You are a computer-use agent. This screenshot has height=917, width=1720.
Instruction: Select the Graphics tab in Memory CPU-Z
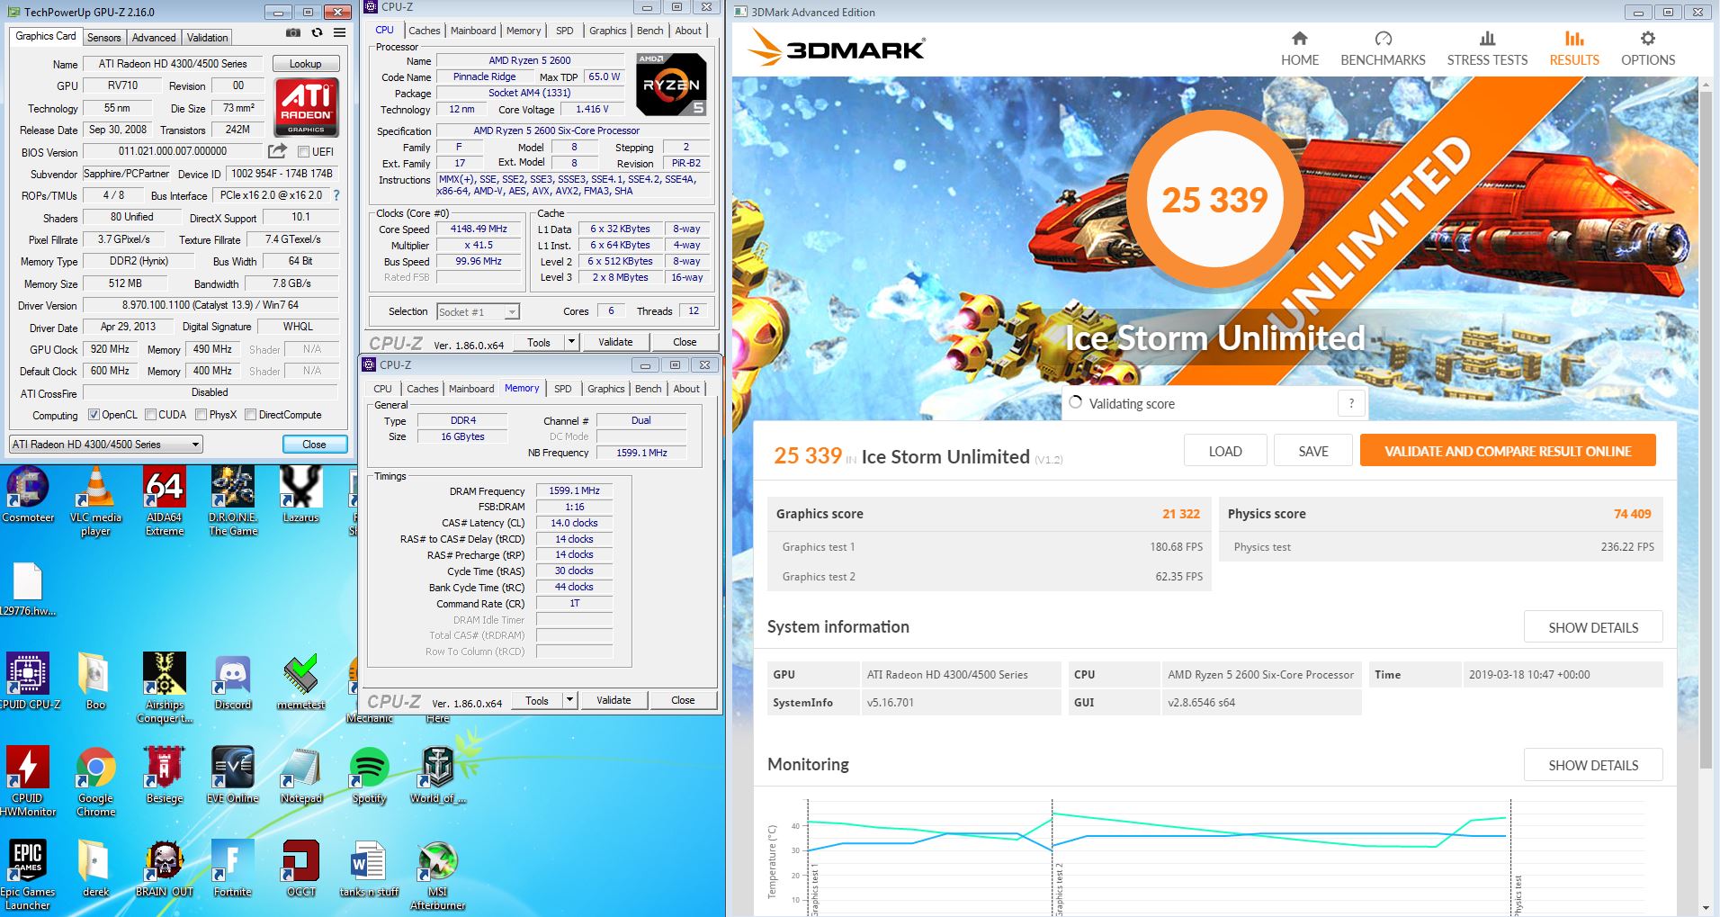(x=605, y=388)
